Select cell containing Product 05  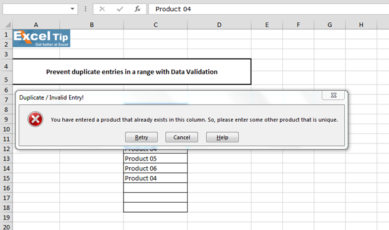pyautogui.click(x=156, y=159)
